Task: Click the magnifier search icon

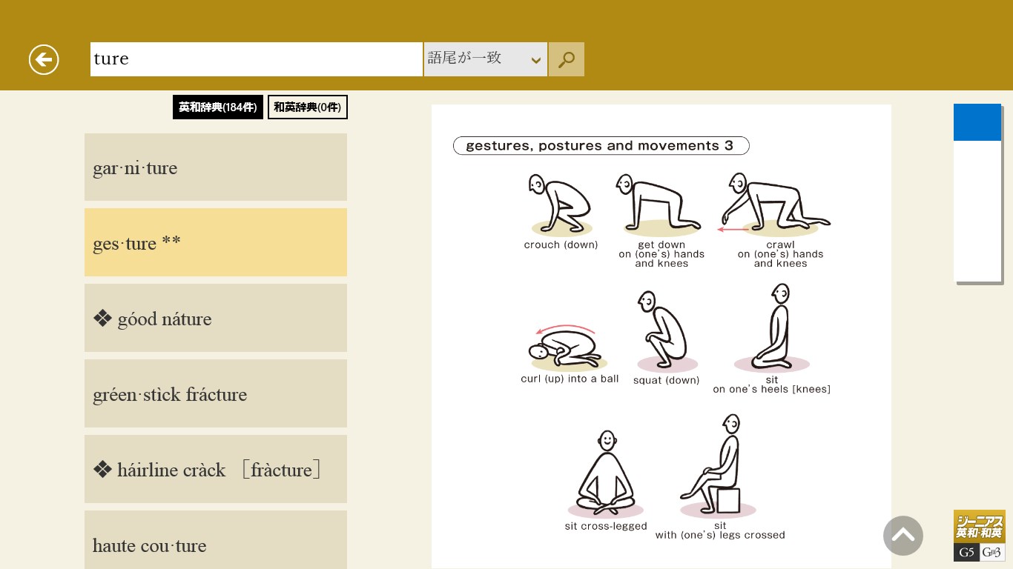Action: click(567, 59)
